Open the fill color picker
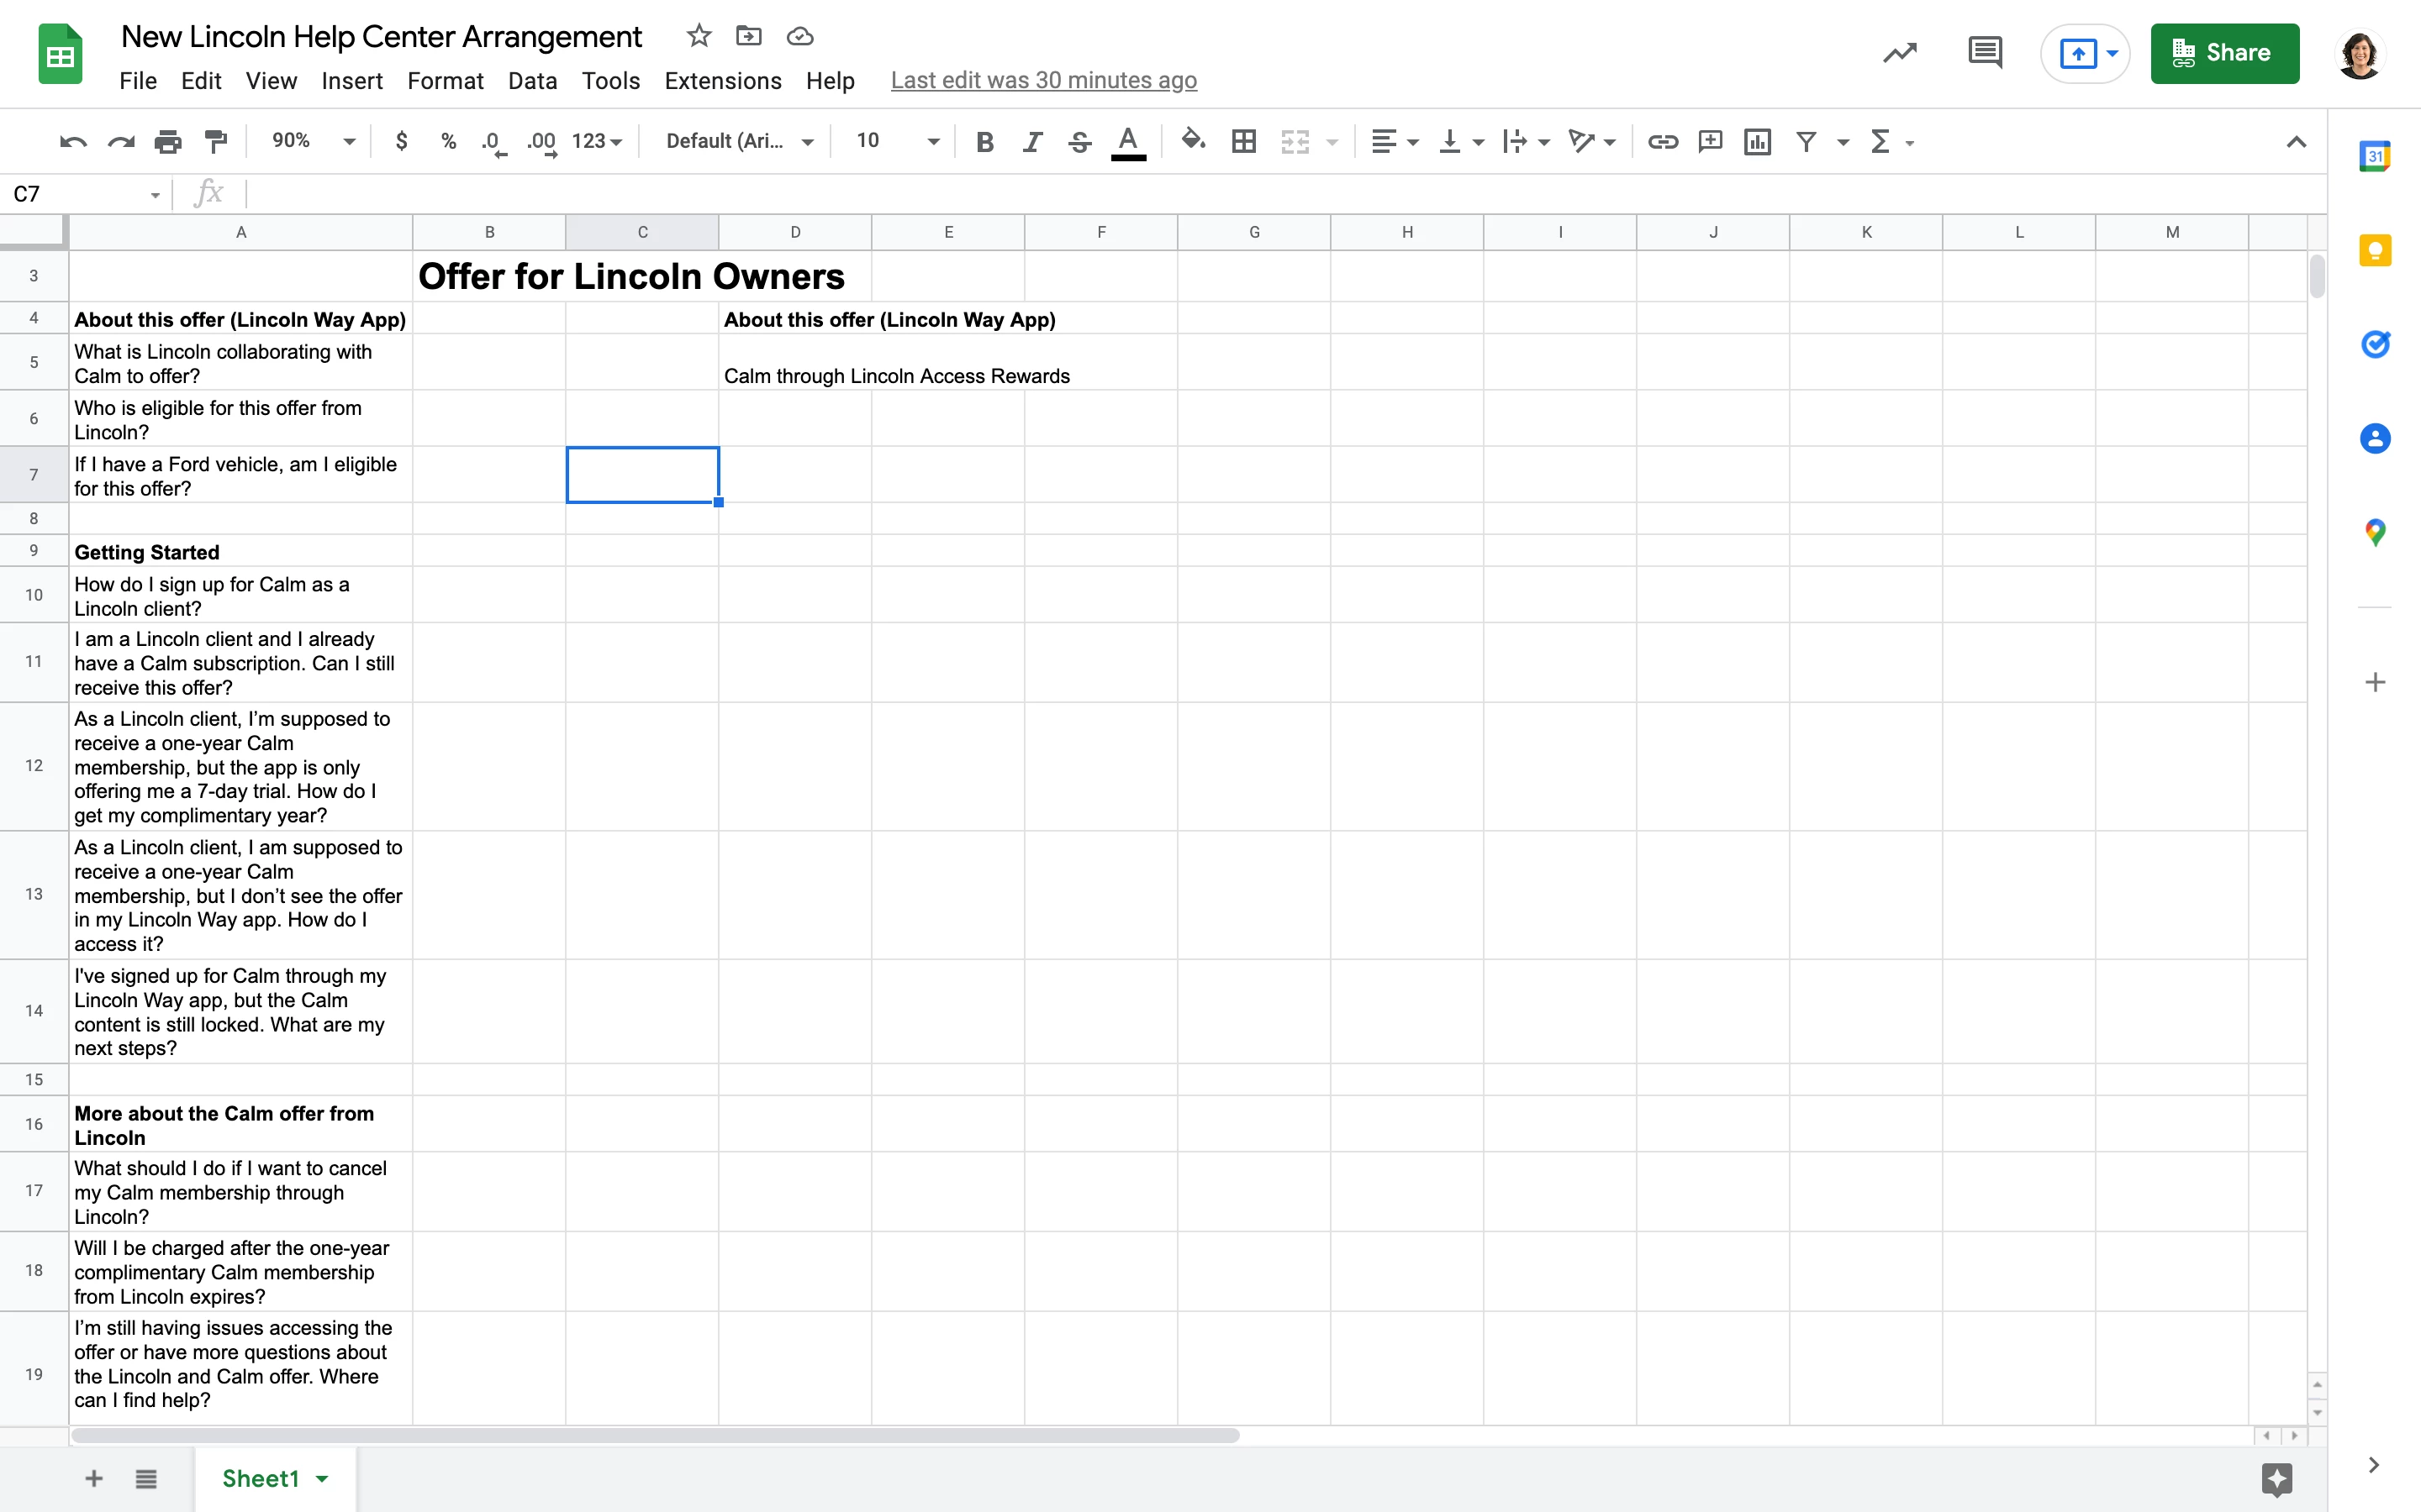The image size is (2421, 1512). [1193, 141]
